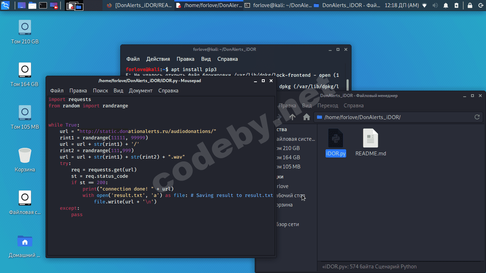
Task: Click the show desktop panel launcher
Action: [x=21, y=5]
